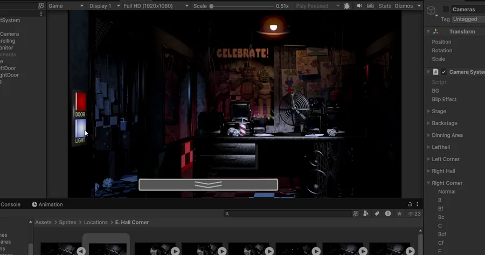Viewport: 485px width, 255px height.
Task: Select the second sprite thumbnail in Project
Action: coord(108,249)
